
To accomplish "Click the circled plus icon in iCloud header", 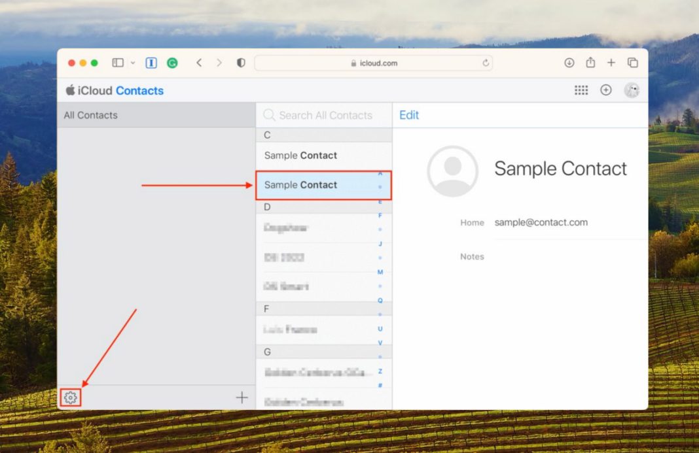I will coord(606,90).
